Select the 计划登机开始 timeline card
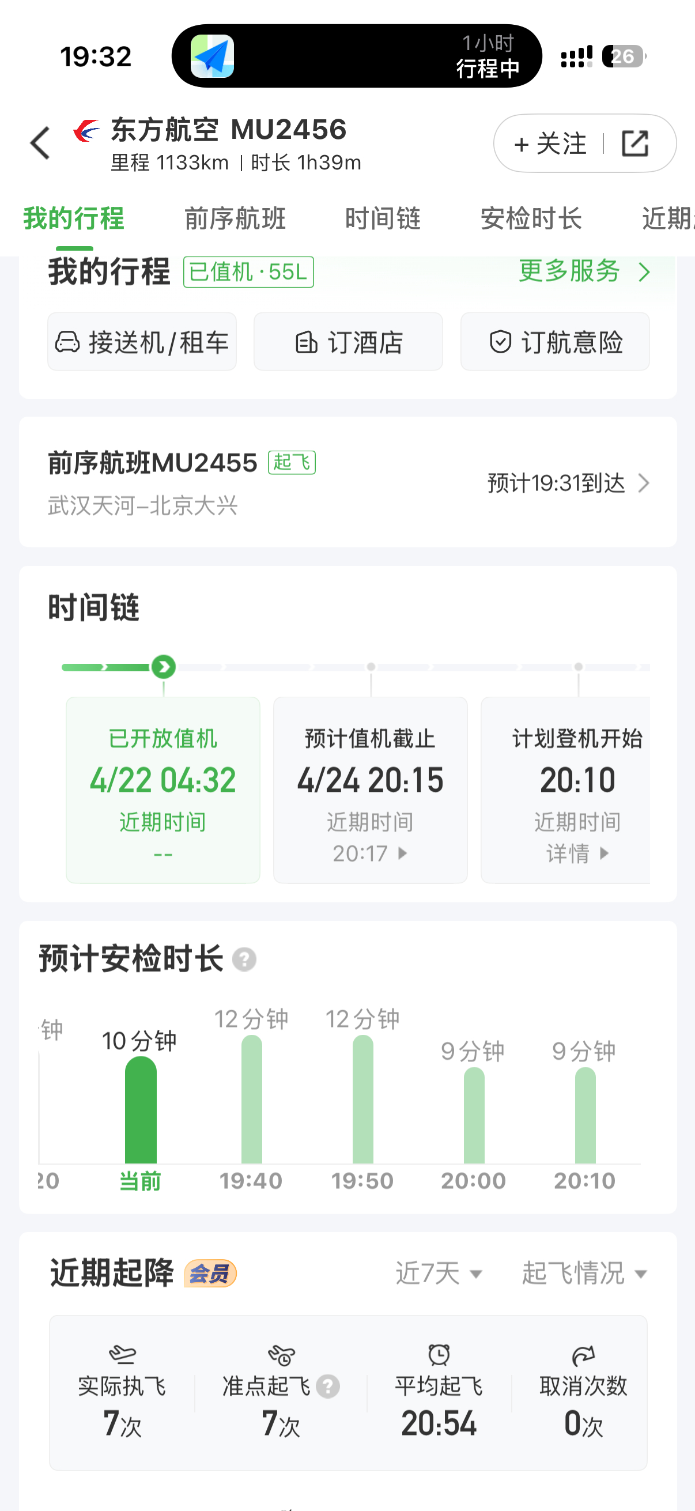Image resolution: width=695 pixels, height=1511 pixels. tap(565, 790)
